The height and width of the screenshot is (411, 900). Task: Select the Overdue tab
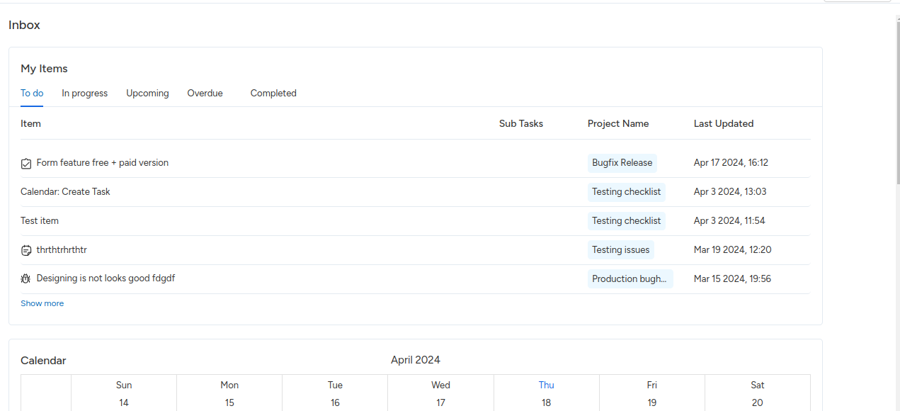tap(205, 94)
